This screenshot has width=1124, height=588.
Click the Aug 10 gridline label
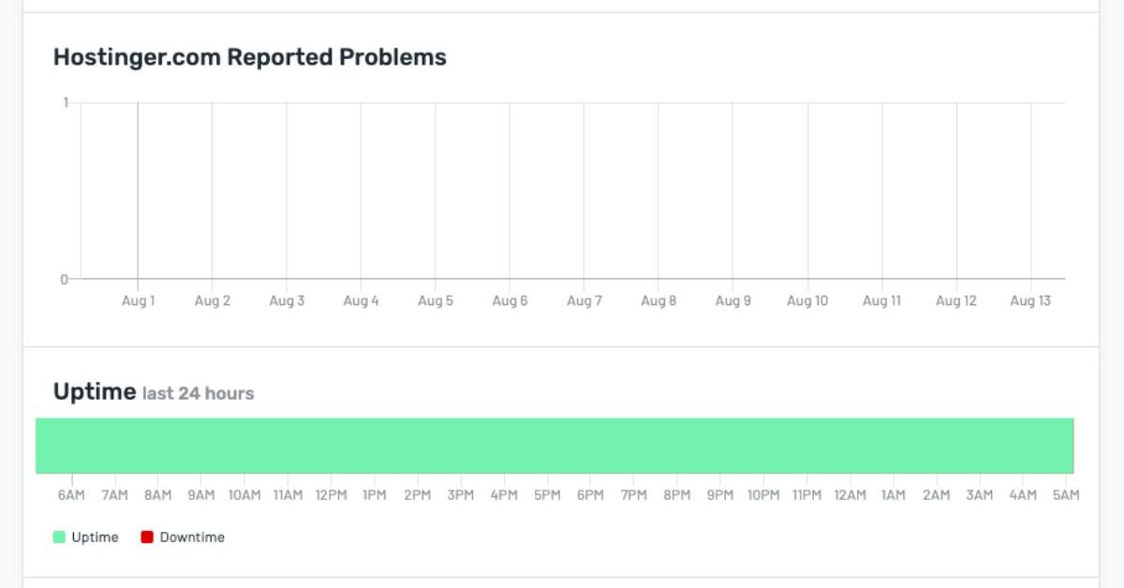point(807,301)
